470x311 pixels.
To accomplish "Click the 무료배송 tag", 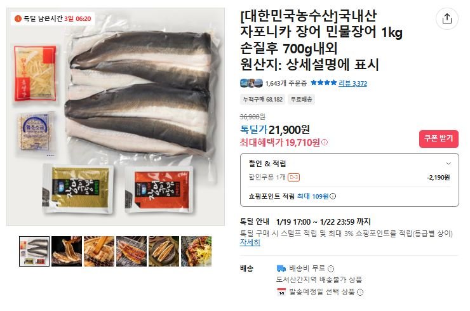I will (x=301, y=100).
